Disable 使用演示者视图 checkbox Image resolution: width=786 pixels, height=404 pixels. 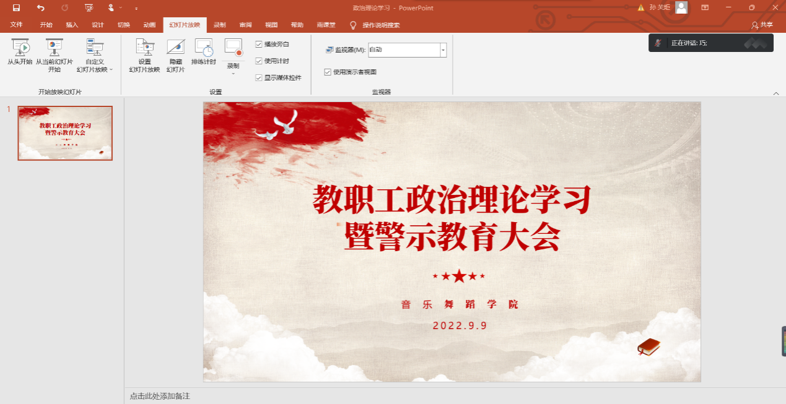pyautogui.click(x=328, y=72)
